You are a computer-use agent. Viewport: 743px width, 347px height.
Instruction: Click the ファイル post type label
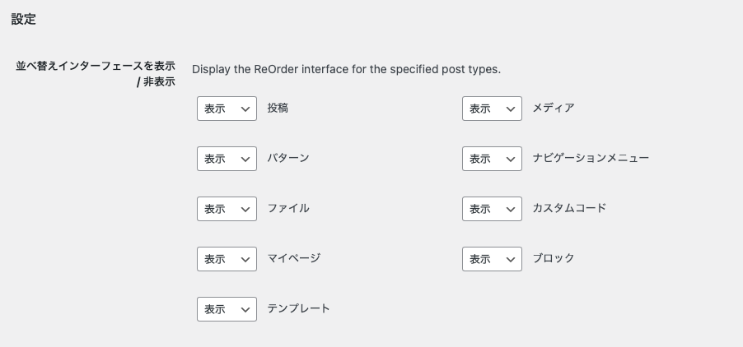(x=288, y=208)
